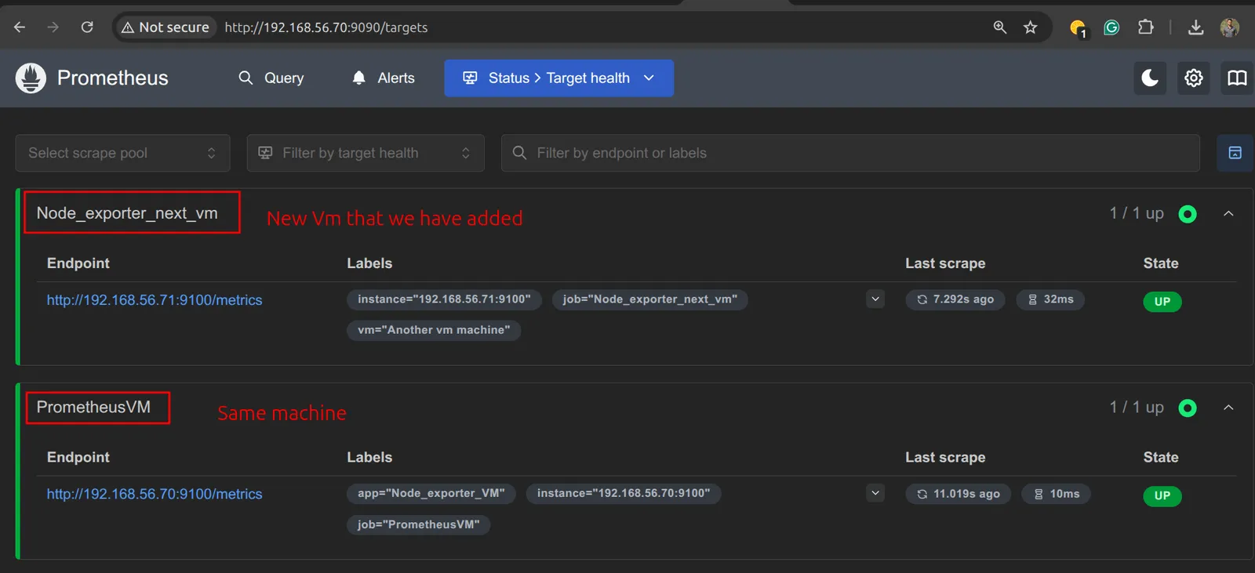Viewport: 1255px width, 573px height.
Task: Open browser downloads icon
Action: point(1195,27)
